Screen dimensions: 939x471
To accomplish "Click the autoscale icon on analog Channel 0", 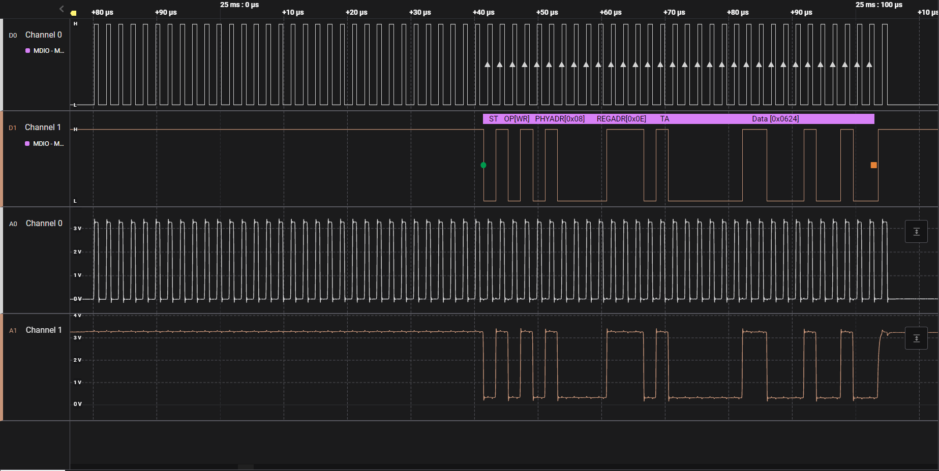I will point(916,232).
